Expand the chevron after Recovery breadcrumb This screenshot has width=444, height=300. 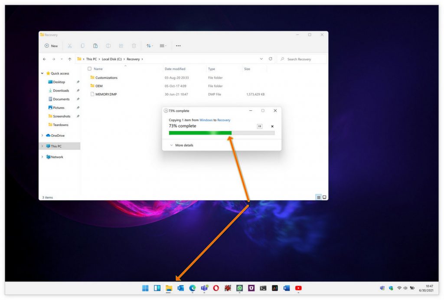click(142, 59)
